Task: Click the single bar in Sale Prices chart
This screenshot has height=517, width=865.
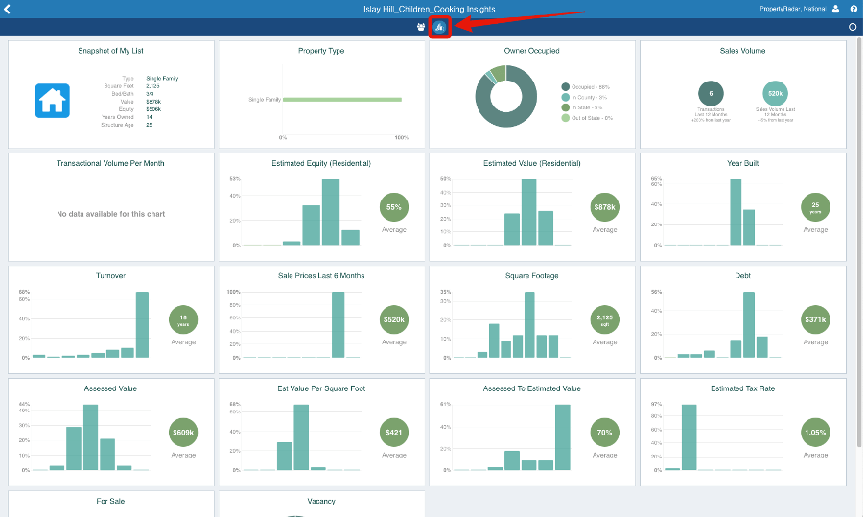Action: pyautogui.click(x=338, y=324)
